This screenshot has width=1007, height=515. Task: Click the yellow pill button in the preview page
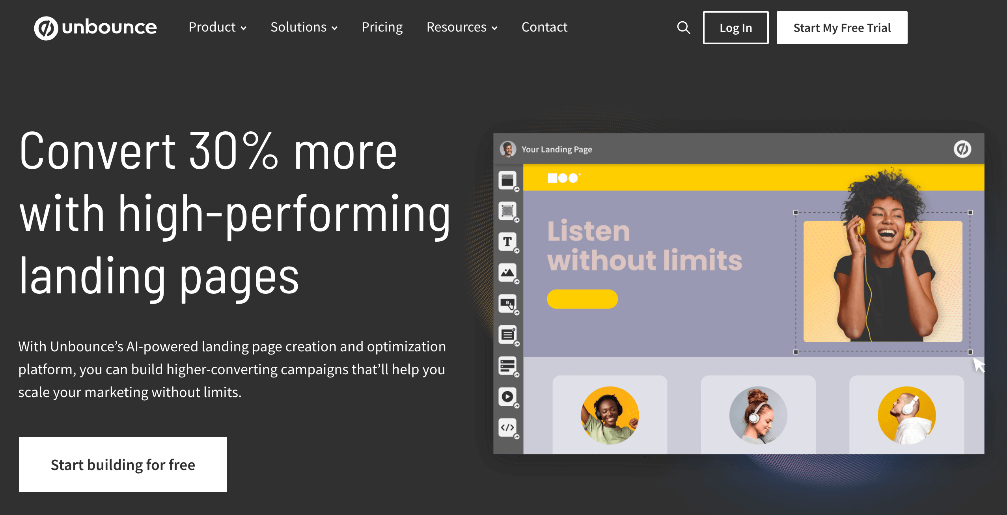pos(582,299)
